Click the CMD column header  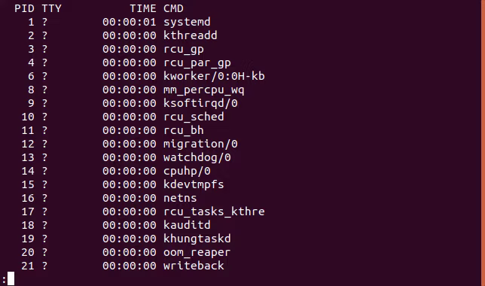[x=173, y=8]
